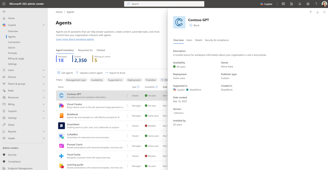Sort by the Name column header
This screenshot has width=328, height=170.
pos(61,87)
